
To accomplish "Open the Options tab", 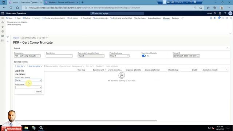I will point(175,18).
